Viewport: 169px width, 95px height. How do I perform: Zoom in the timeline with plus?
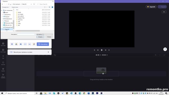click(x=156, y=55)
